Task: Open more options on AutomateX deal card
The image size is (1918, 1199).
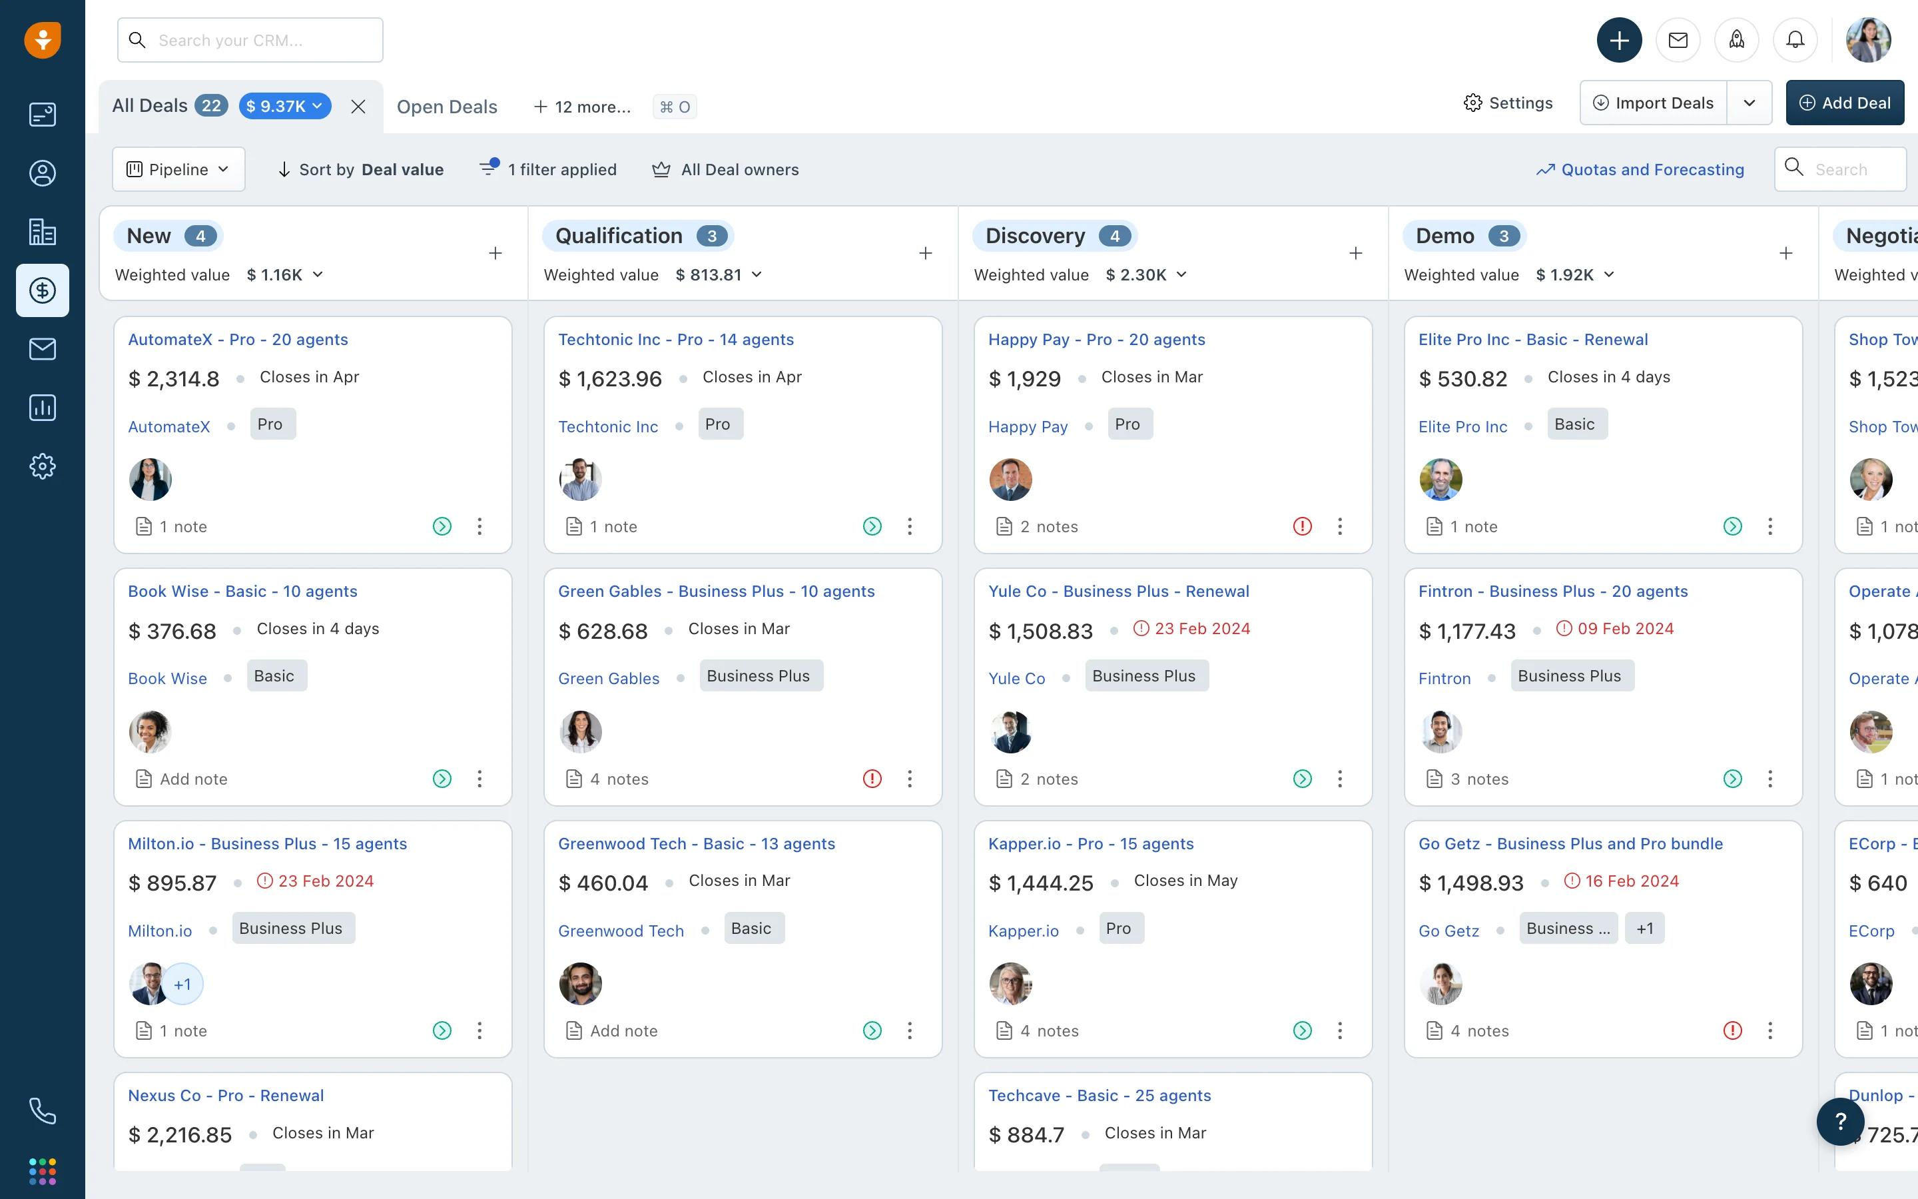Action: pos(479,526)
